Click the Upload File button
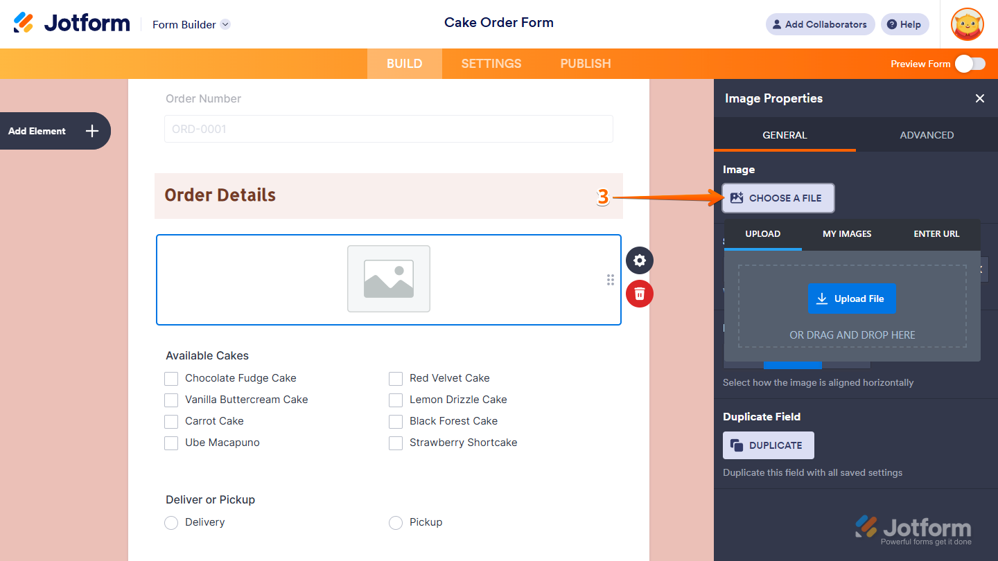The width and height of the screenshot is (998, 561). (852, 299)
